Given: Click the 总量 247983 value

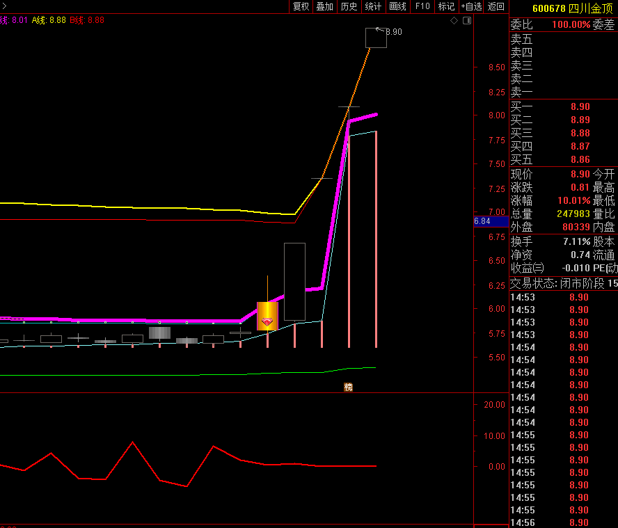Looking at the screenshot, I should click(573, 214).
